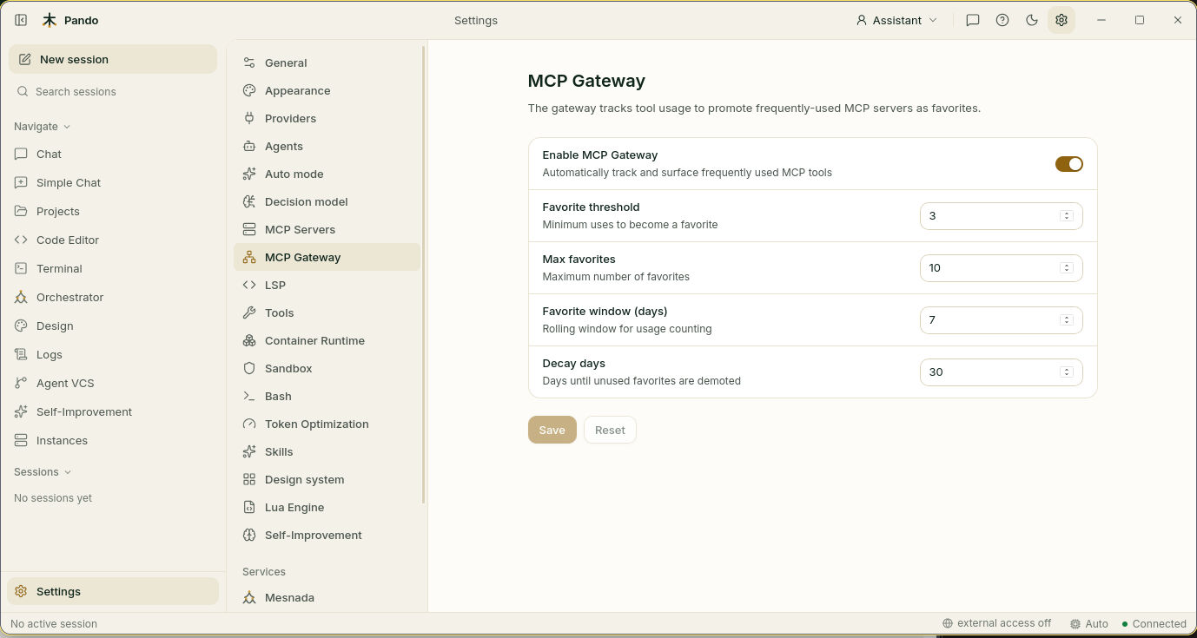Collapse the Sessions section

tap(43, 471)
